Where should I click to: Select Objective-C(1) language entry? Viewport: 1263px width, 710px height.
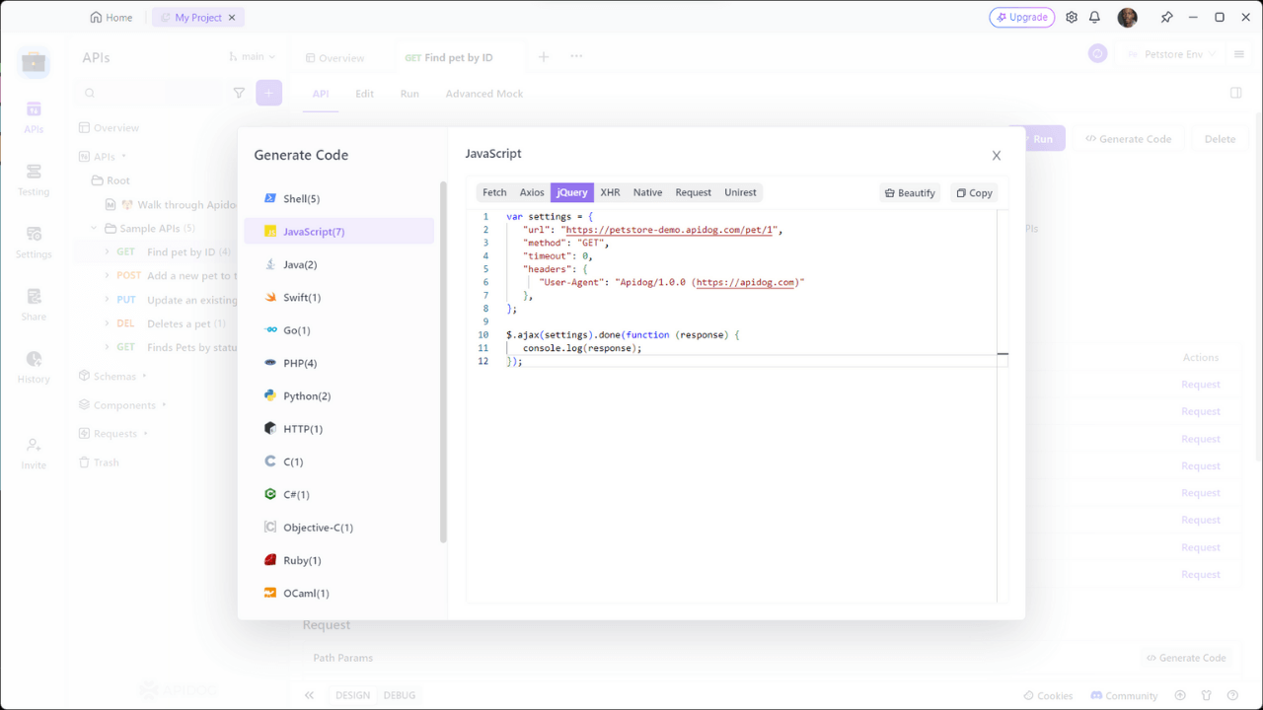(x=338, y=528)
